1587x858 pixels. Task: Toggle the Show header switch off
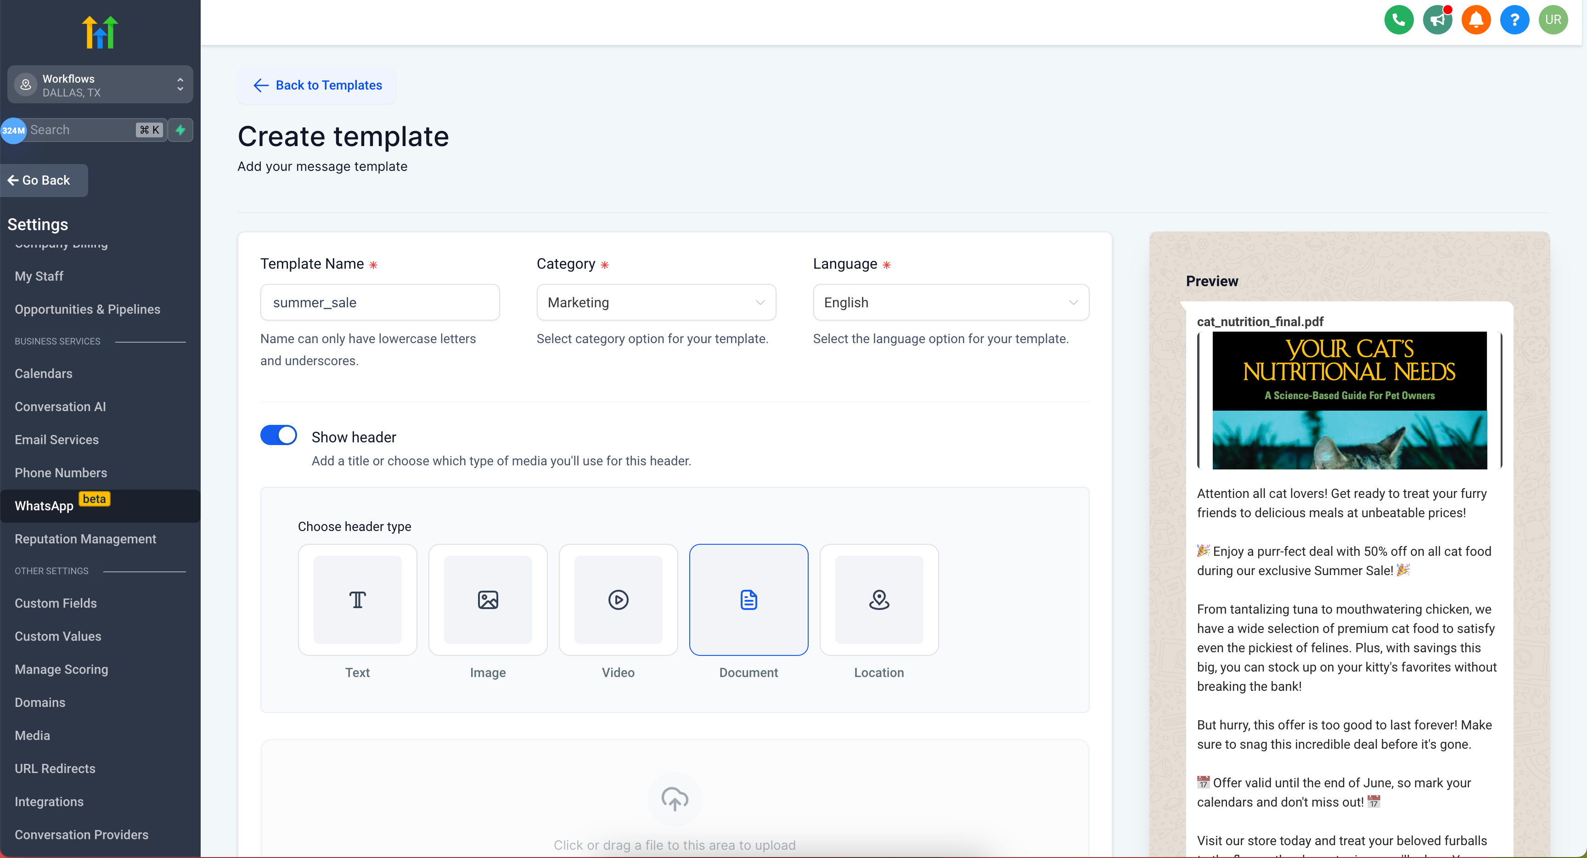[x=279, y=435]
